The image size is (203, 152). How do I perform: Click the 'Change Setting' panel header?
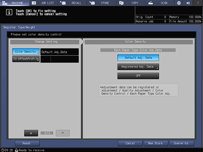45,42
